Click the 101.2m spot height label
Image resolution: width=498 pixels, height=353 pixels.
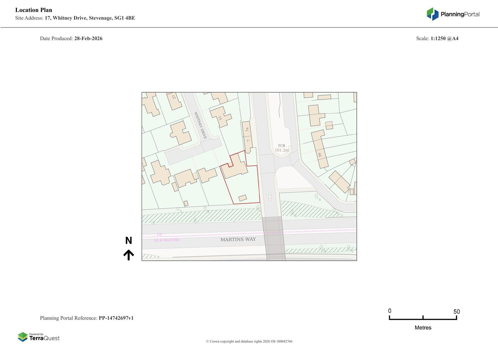pos(282,150)
